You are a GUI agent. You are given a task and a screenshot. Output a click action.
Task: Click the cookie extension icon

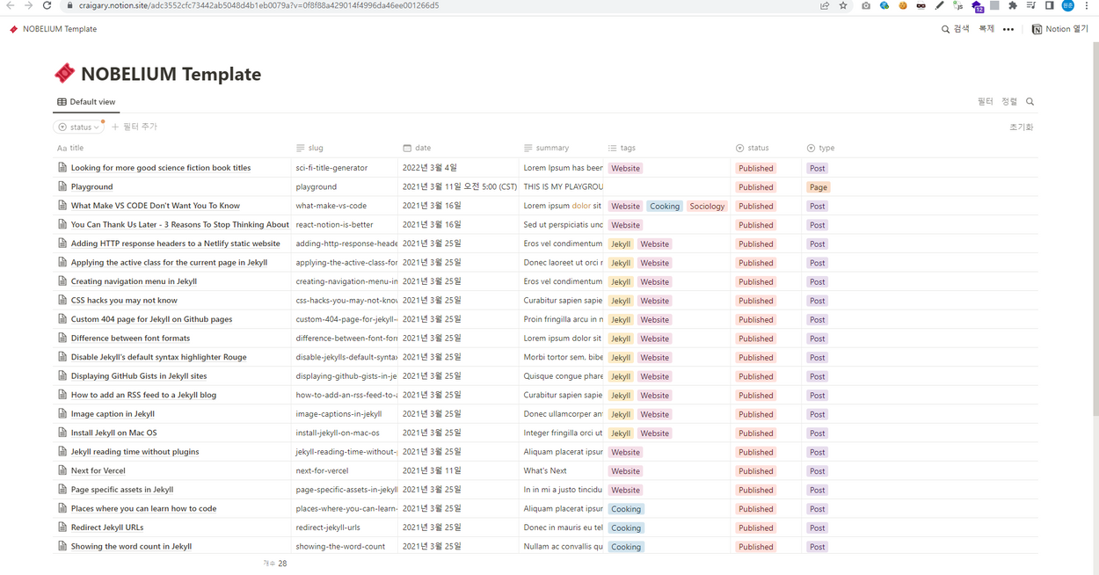pos(903,5)
